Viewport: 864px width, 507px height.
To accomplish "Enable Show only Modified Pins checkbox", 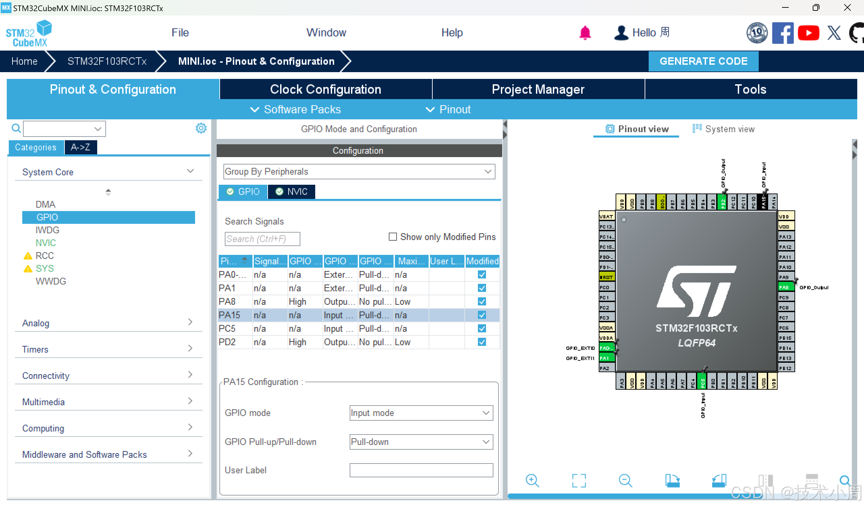I will (x=393, y=237).
